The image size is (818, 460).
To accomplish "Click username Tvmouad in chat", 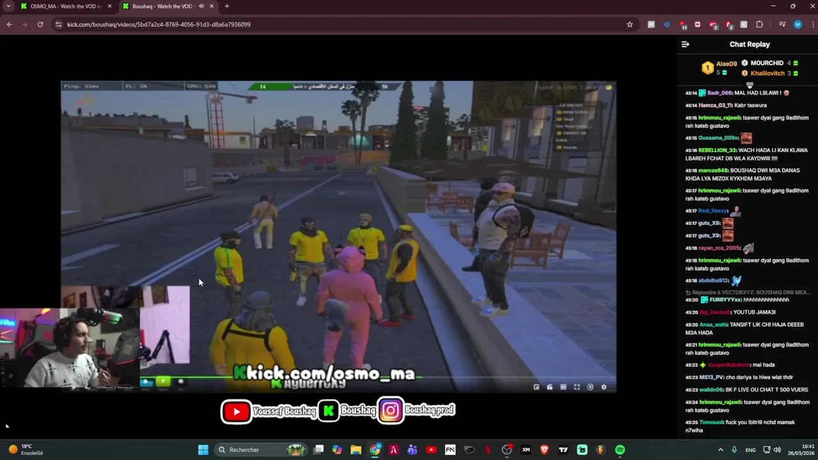I will pyautogui.click(x=711, y=422).
